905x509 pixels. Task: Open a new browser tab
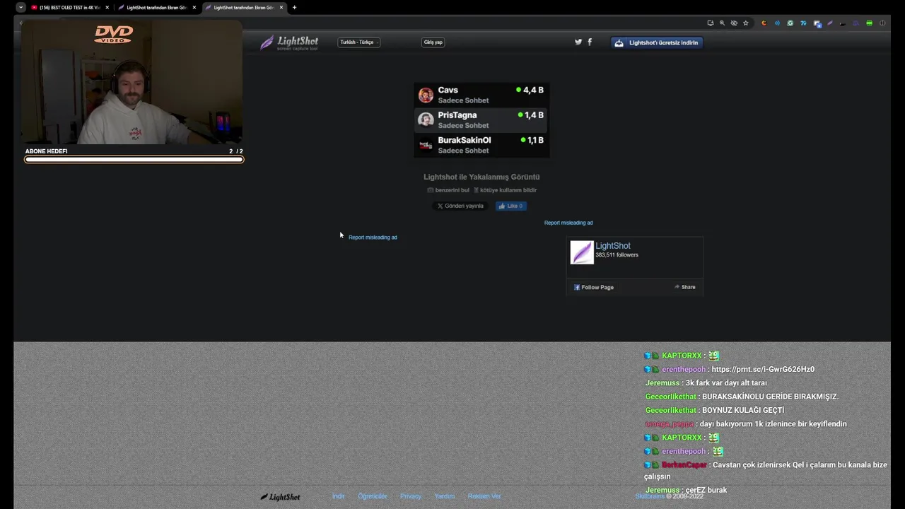[x=294, y=7]
